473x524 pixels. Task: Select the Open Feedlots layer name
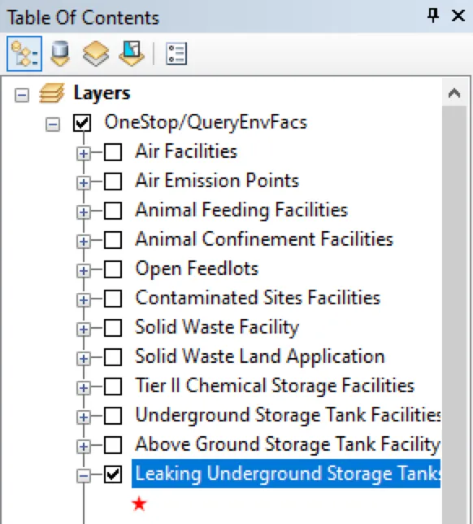coord(197,269)
